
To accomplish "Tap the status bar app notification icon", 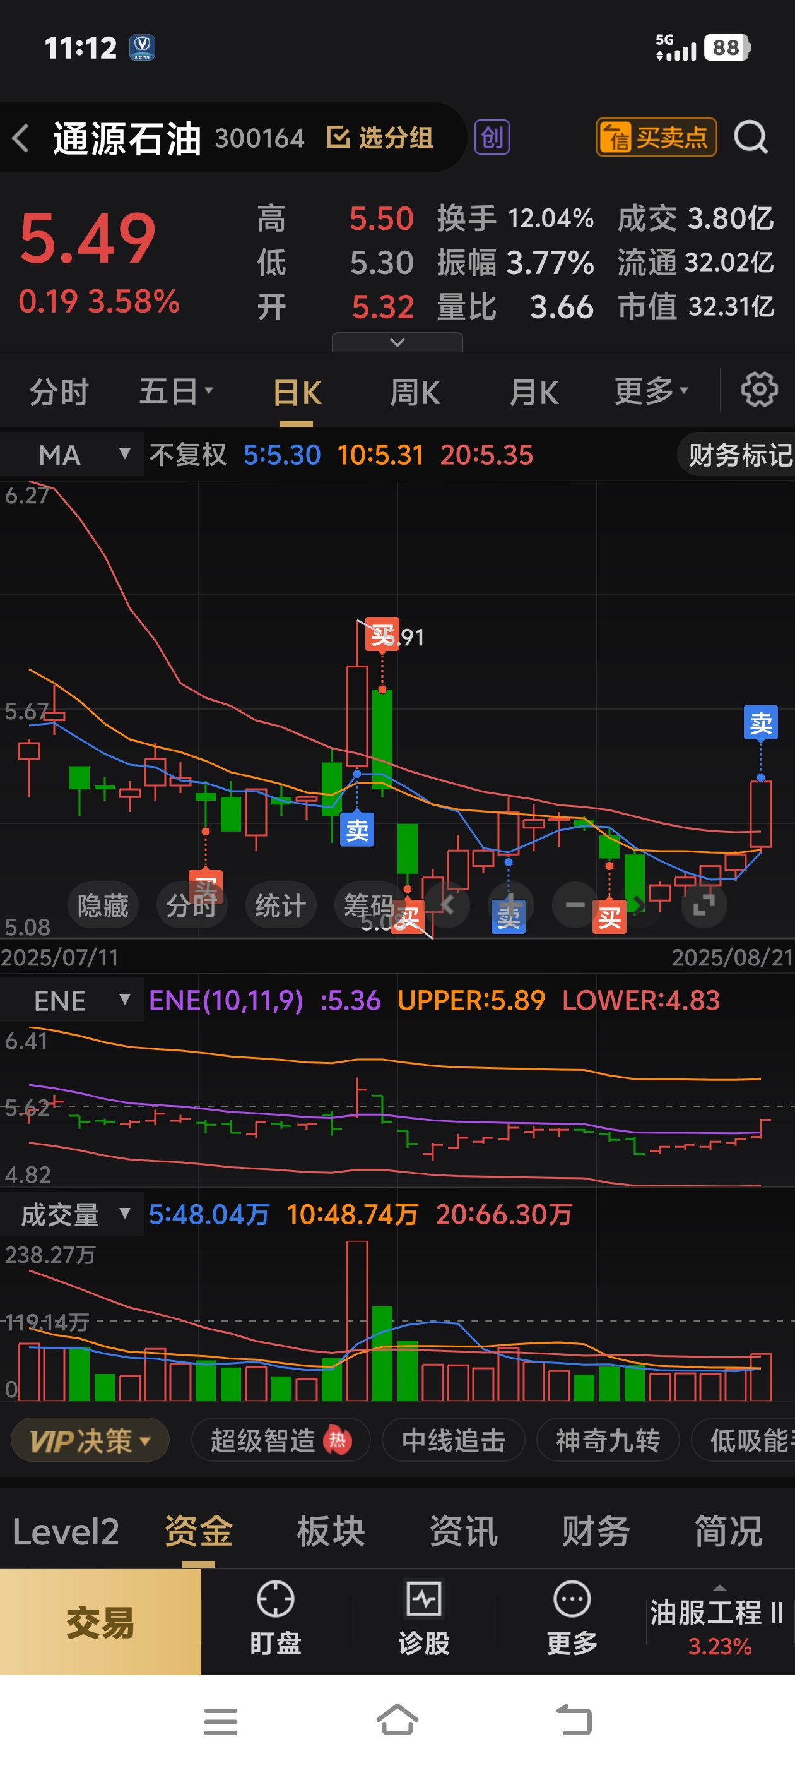I will (142, 48).
